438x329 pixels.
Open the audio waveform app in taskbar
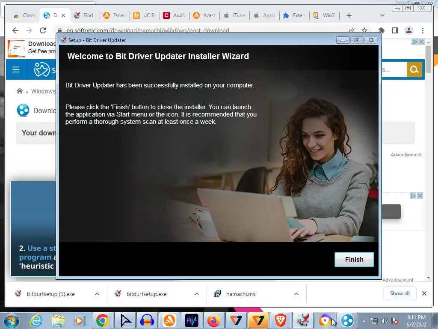[x=192, y=320]
